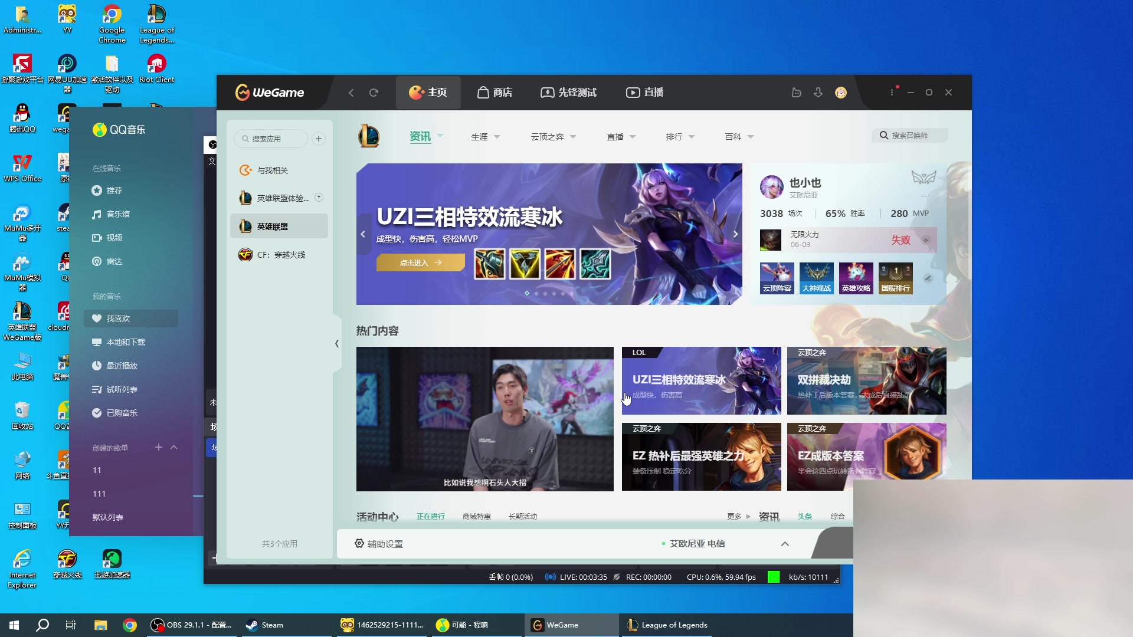Open 云顶阵容 shortcut icon
The height and width of the screenshot is (637, 1133).
pos(777,278)
